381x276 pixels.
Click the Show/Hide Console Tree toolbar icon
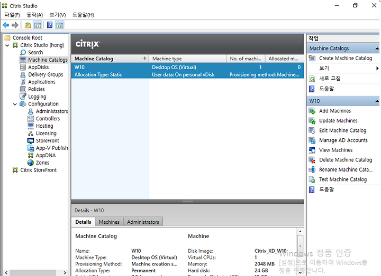pyautogui.click(x=38, y=25)
